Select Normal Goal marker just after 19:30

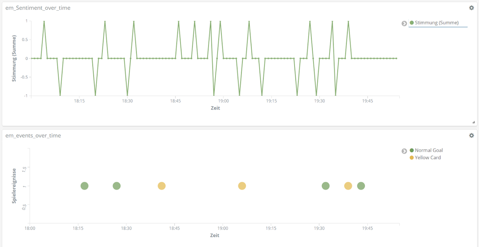pos(326,186)
